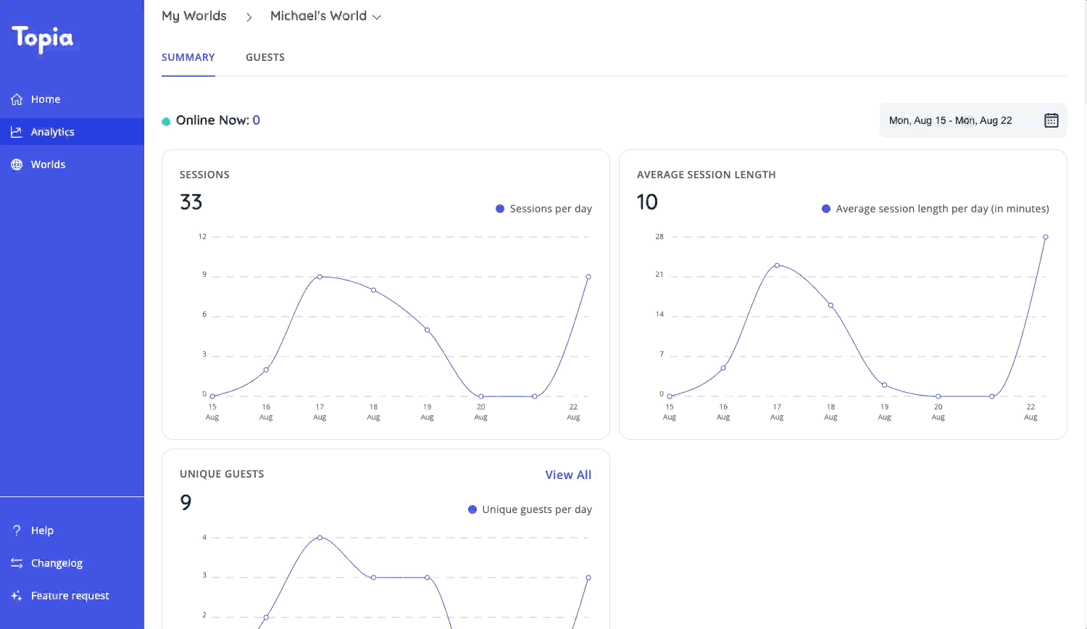Select Analytics in the sidebar
The height and width of the screenshot is (629, 1087).
72,132
